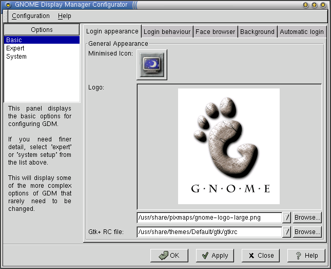
Task: Click the Gtk+ RC file path field
Action: coord(209,232)
